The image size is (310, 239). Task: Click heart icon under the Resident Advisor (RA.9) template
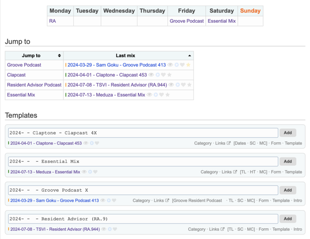115,229
